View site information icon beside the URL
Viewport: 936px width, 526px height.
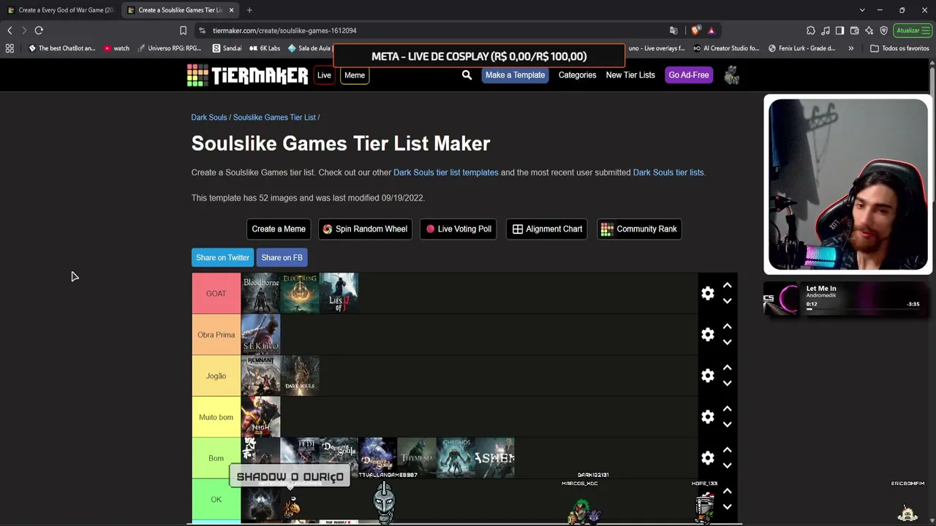pyautogui.click(x=202, y=31)
